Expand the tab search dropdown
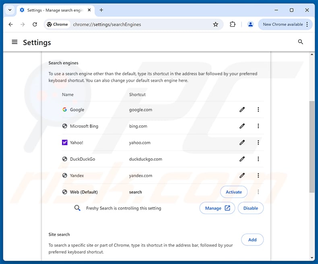318x264 pixels. point(10,10)
